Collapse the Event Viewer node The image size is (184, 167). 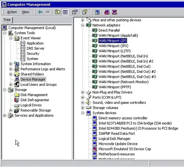click(11, 38)
